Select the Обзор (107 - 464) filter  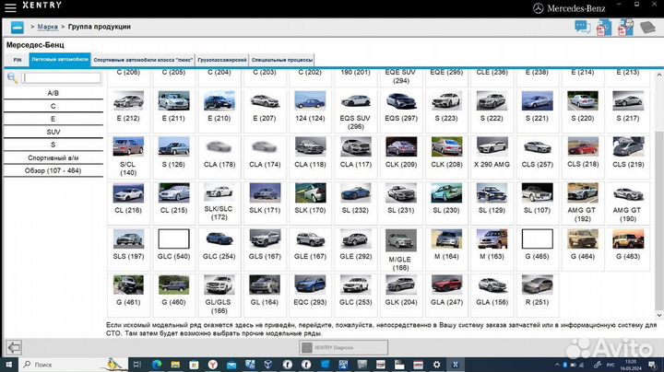53,170
